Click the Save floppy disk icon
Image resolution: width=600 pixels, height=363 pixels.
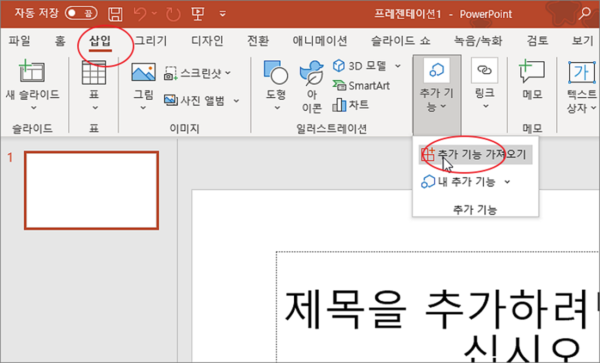(116, 14)
